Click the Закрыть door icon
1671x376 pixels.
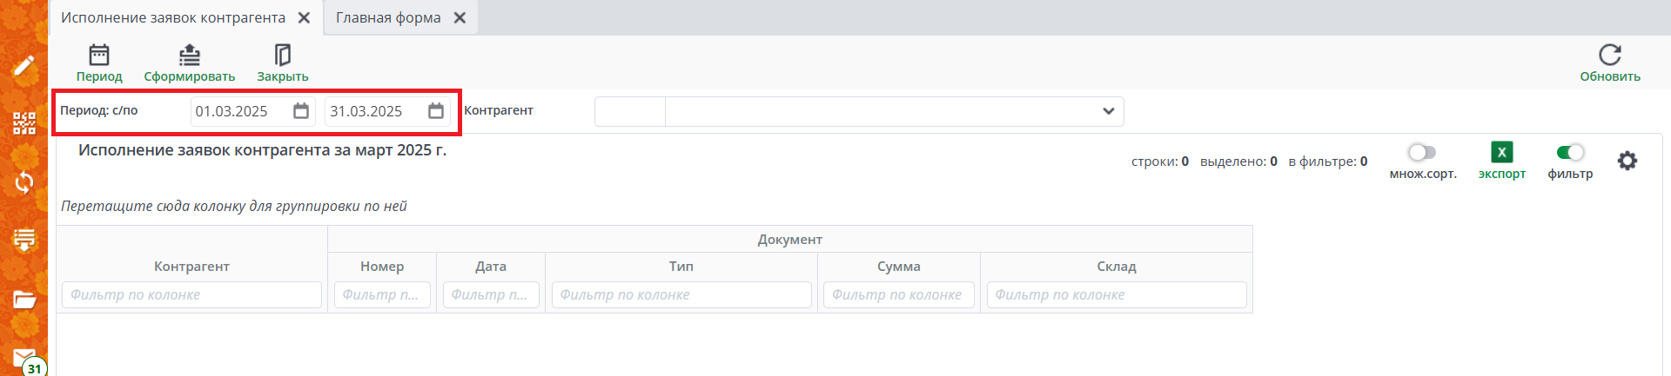[x=282, y=56]
